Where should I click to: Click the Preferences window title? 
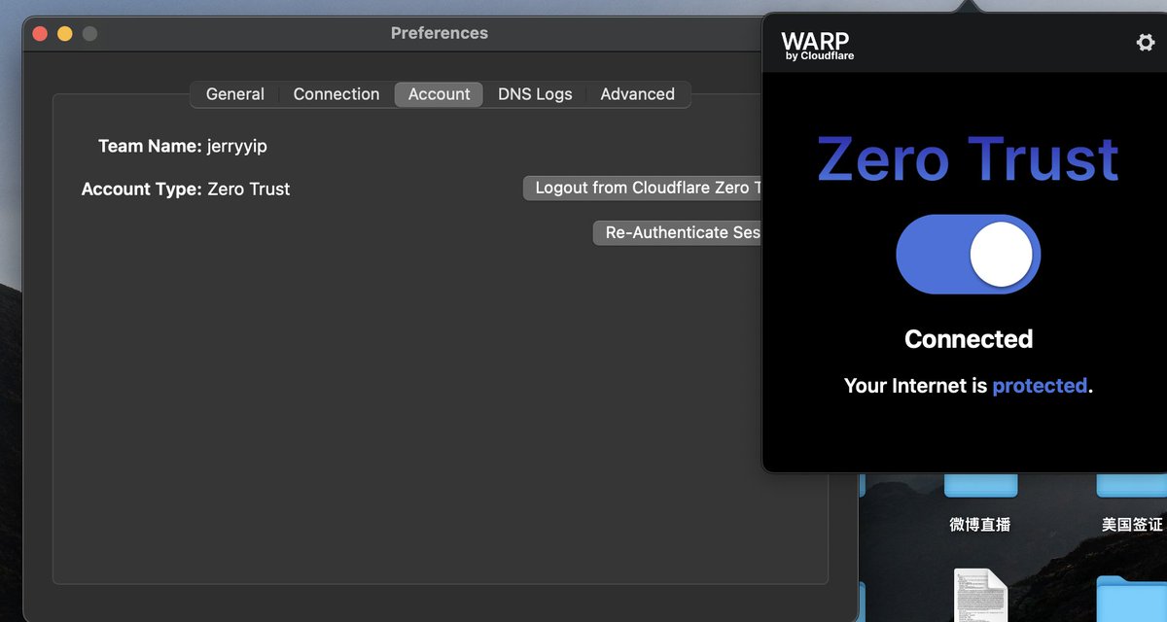click(x=440, y=33)
